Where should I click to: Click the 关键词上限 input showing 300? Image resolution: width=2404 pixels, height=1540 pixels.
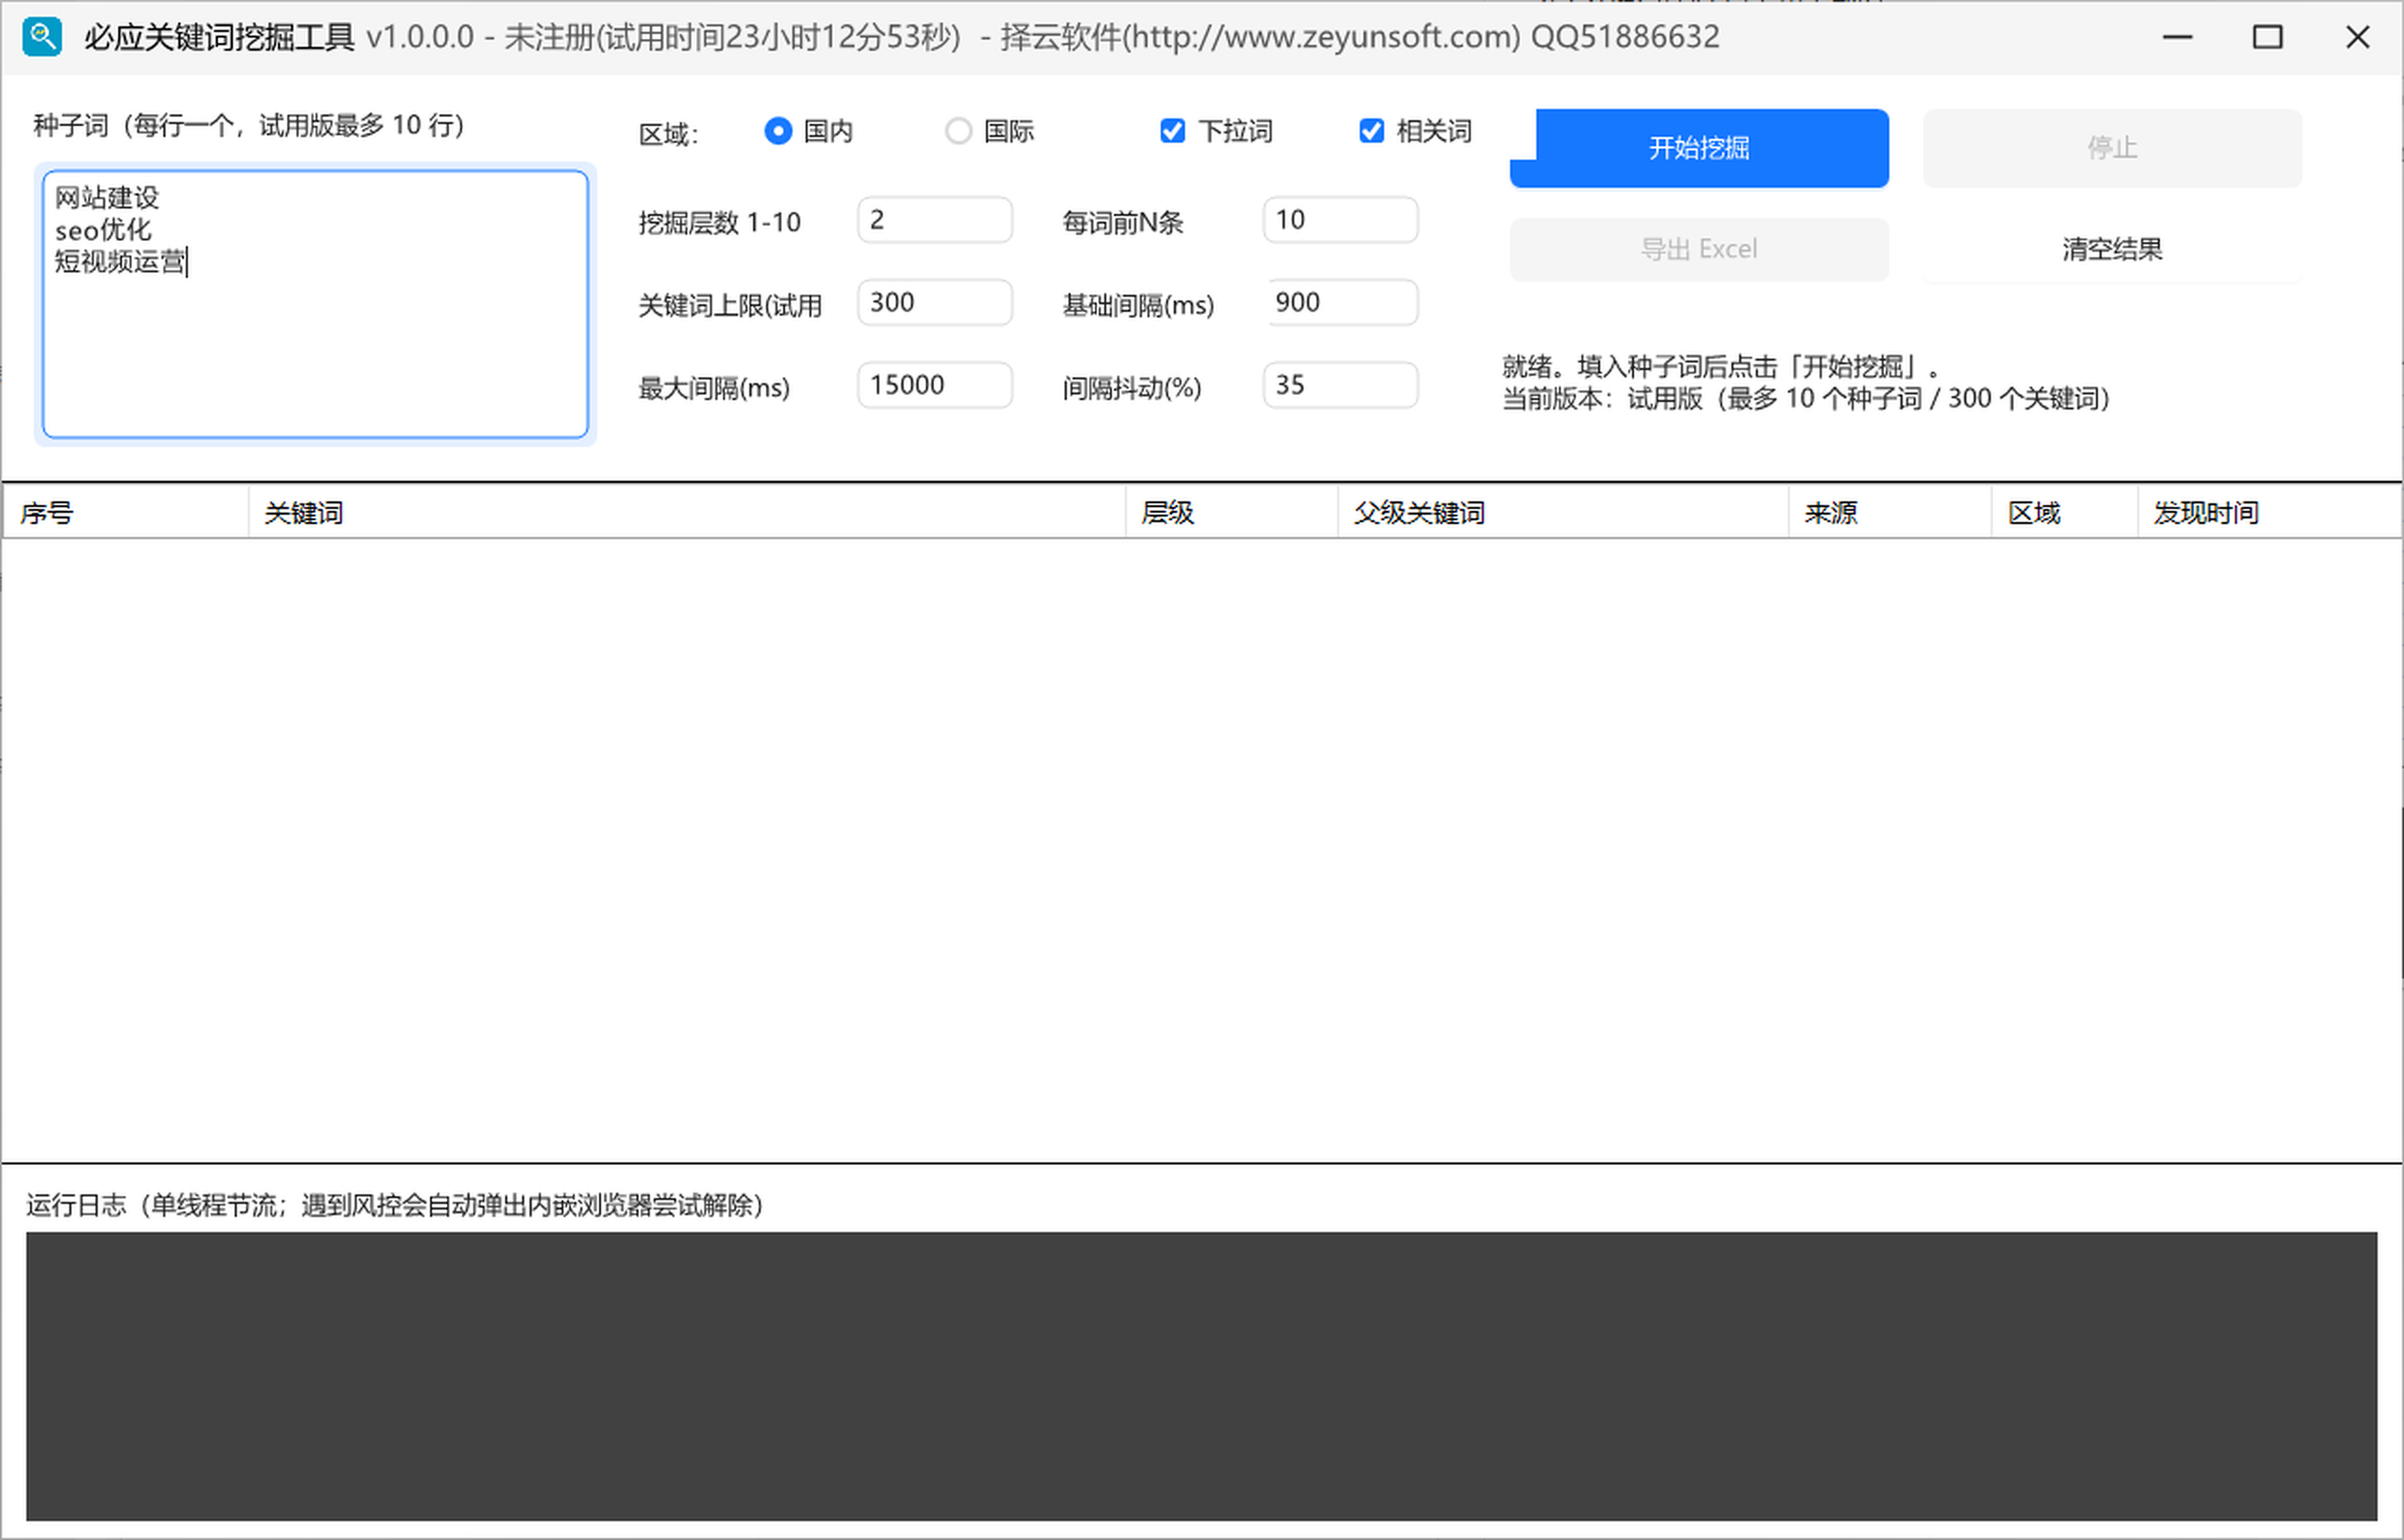935,303
